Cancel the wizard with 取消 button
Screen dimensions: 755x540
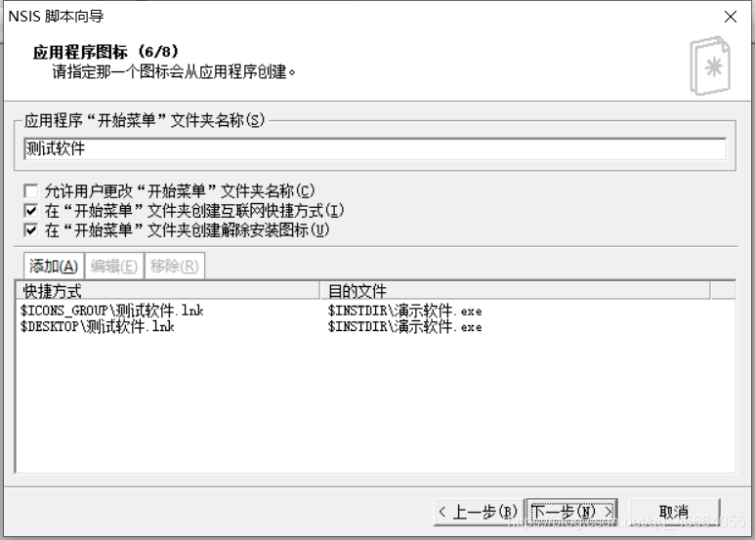click(674, 512)
